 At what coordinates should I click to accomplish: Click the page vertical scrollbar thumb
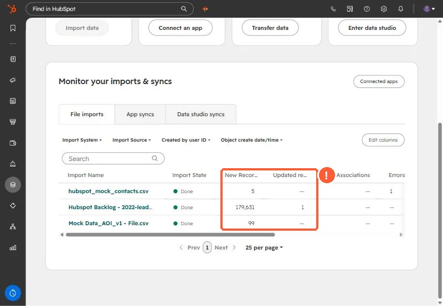pos(440,210)
